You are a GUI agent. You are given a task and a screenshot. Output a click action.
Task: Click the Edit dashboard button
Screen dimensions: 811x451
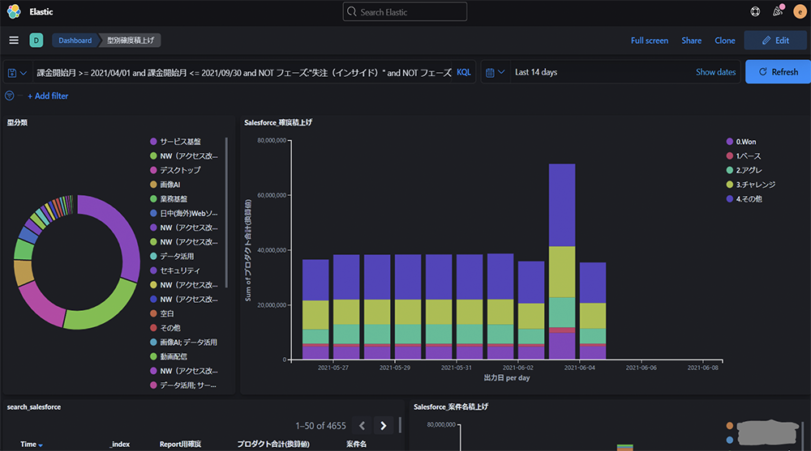(775, 40)
